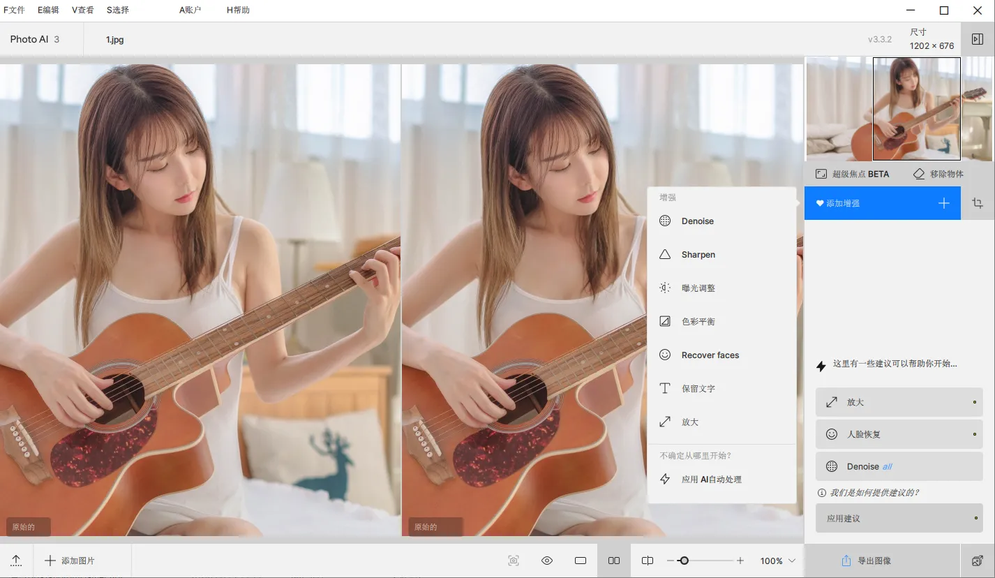Click the zoom in plus icon
Viewport: 995px width, 578px height.
[x=740, y=561]
